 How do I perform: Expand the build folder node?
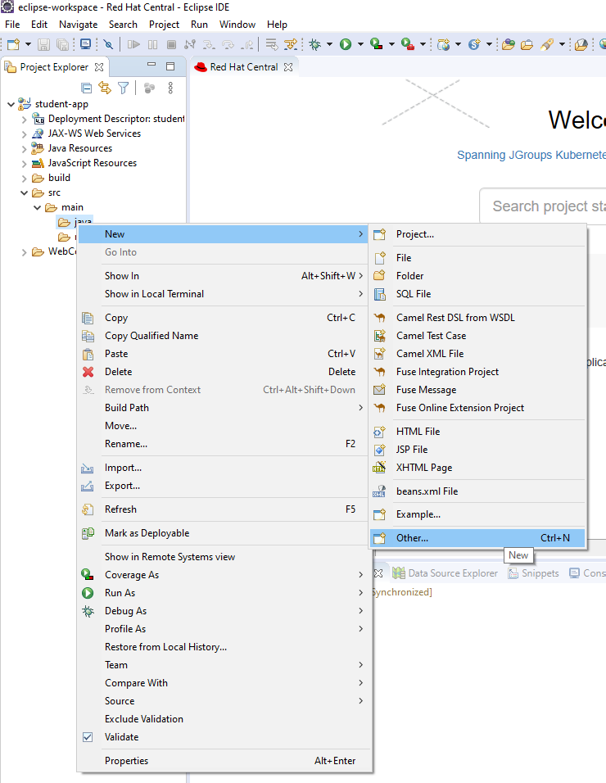24,179
